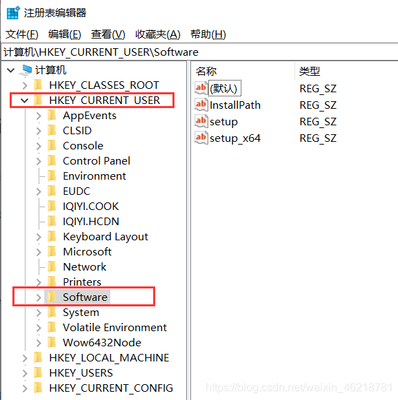
Task: Expand the Keyboard Layout key
Action: click(x=39, y=237)
